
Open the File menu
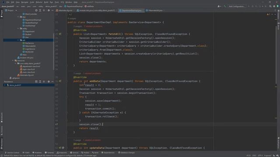point(8,2)
